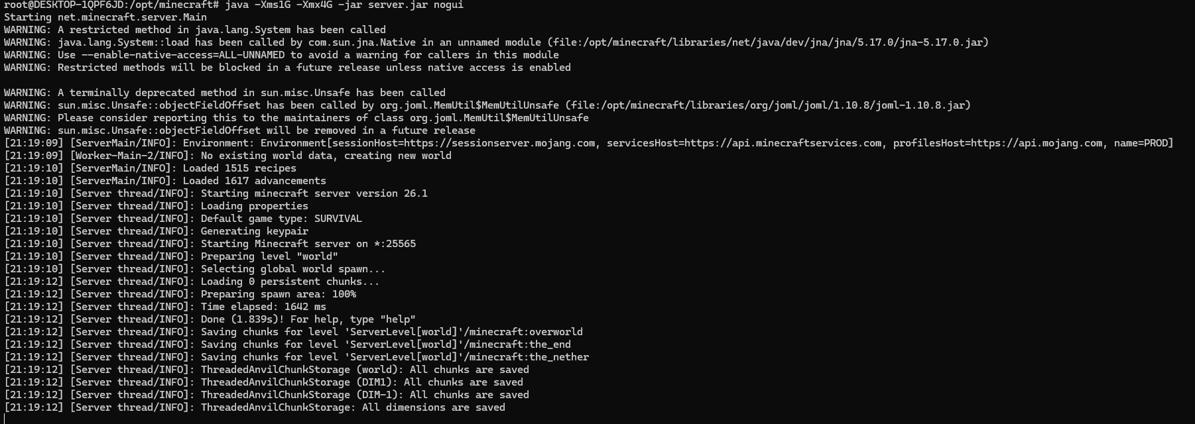Click the 'Preparing spawn area: 100%' line
1195x424 pixels.
point(278,294)
